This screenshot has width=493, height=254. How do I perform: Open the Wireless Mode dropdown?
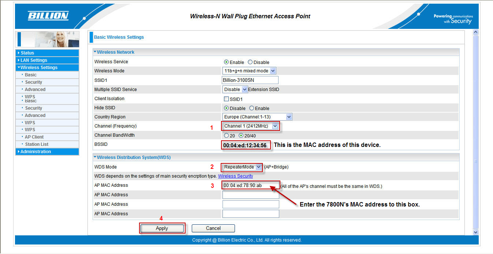click(249, 71)
